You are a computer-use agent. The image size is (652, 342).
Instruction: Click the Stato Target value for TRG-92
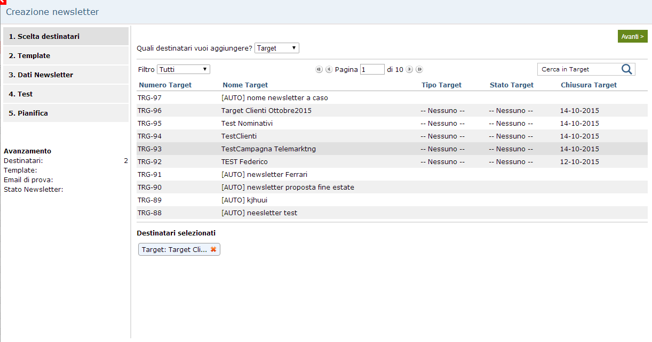coord(511,162)
